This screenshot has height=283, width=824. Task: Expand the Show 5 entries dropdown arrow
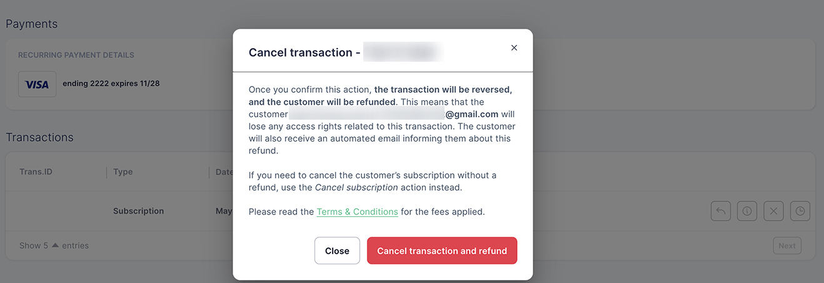(55, 245)
